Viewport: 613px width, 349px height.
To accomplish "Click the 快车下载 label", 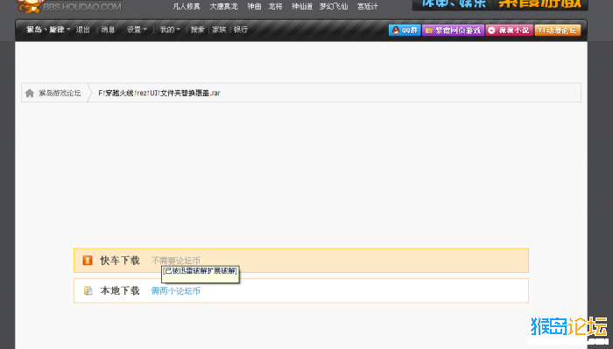I will click(x=120, y=261).
